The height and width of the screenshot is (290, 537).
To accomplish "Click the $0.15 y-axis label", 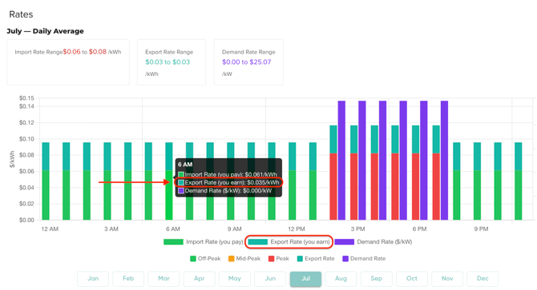I will (26, 98).
